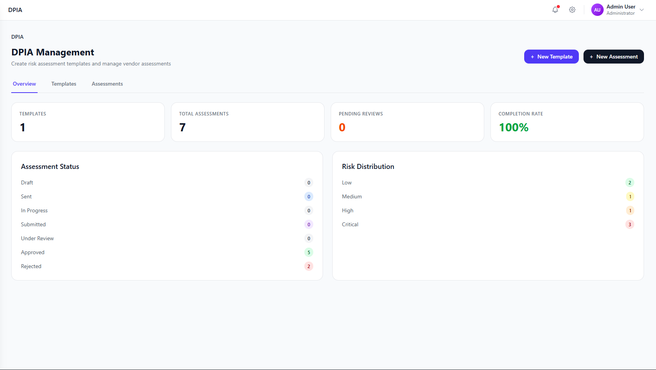Screen dimensions: 656x370
Task: Click the New Template button
Action: [x=551, y=57]
